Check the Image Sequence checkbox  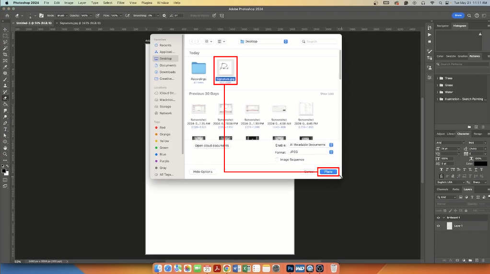[277, 160]
